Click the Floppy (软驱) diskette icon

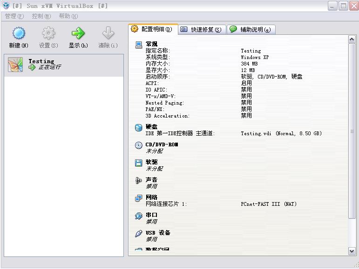tap(138, 163)
